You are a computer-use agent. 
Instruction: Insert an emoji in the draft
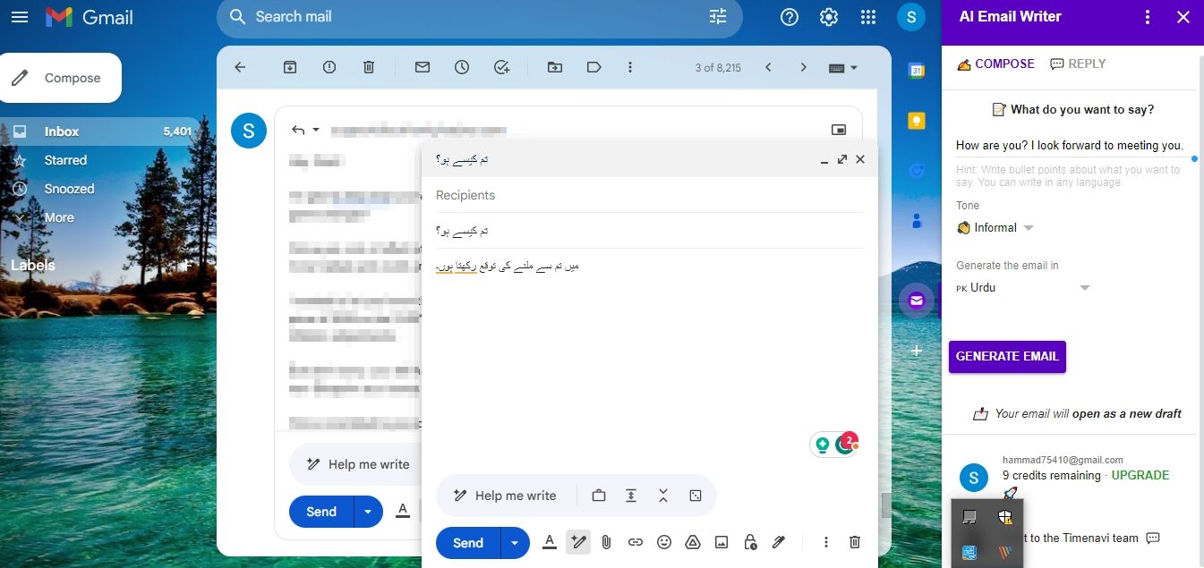[x=663, y=542]
